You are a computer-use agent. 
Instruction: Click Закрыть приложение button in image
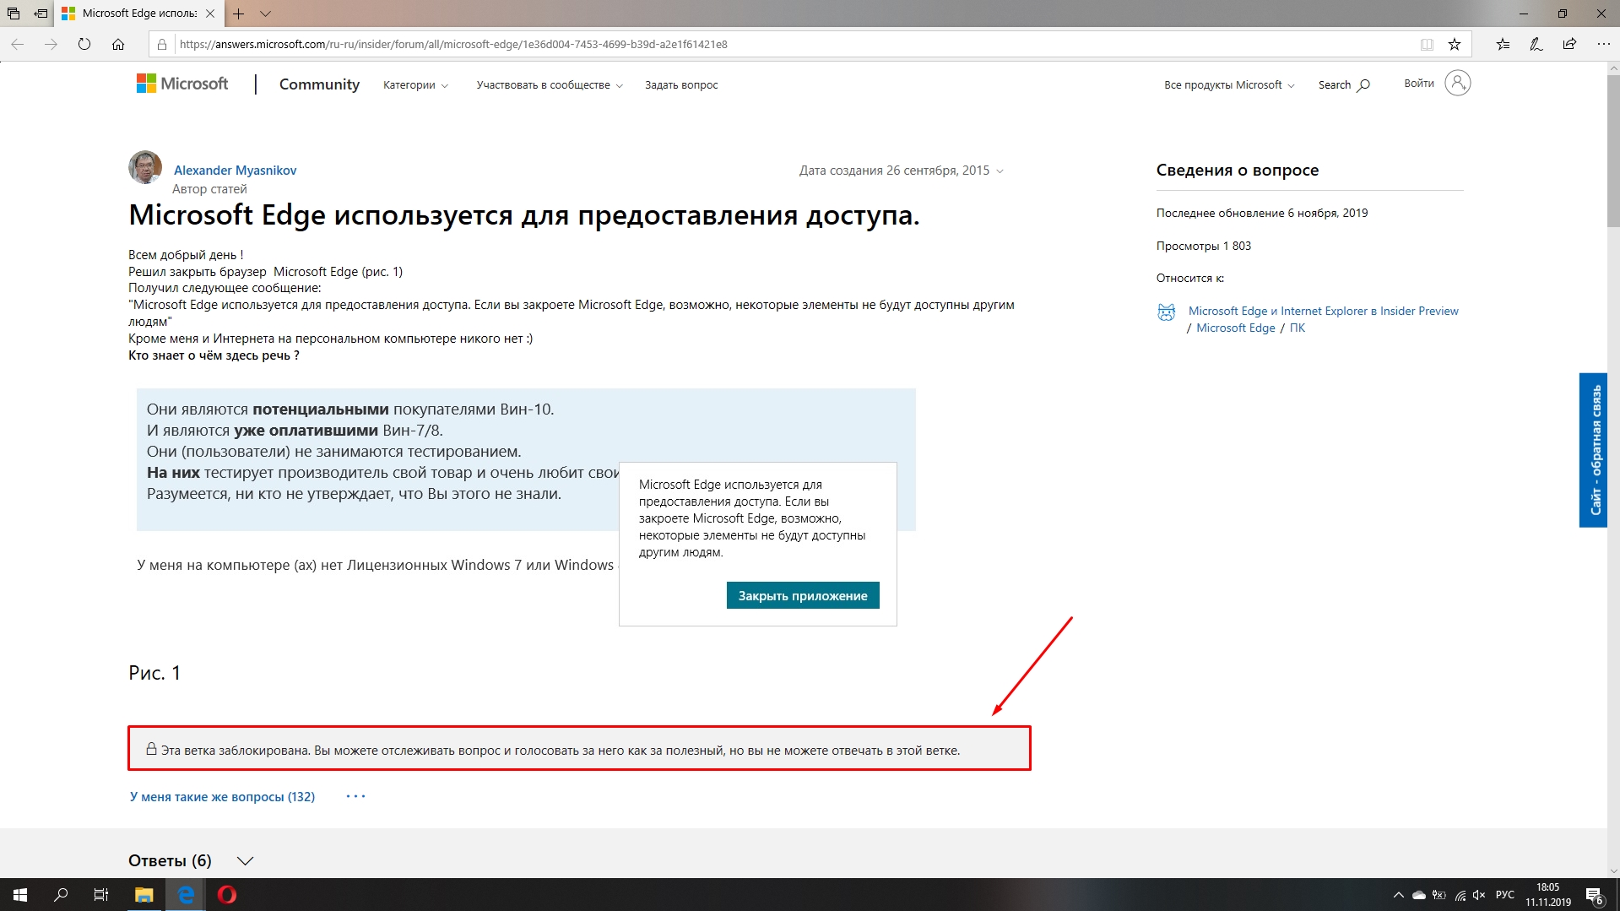pos(803,595)
